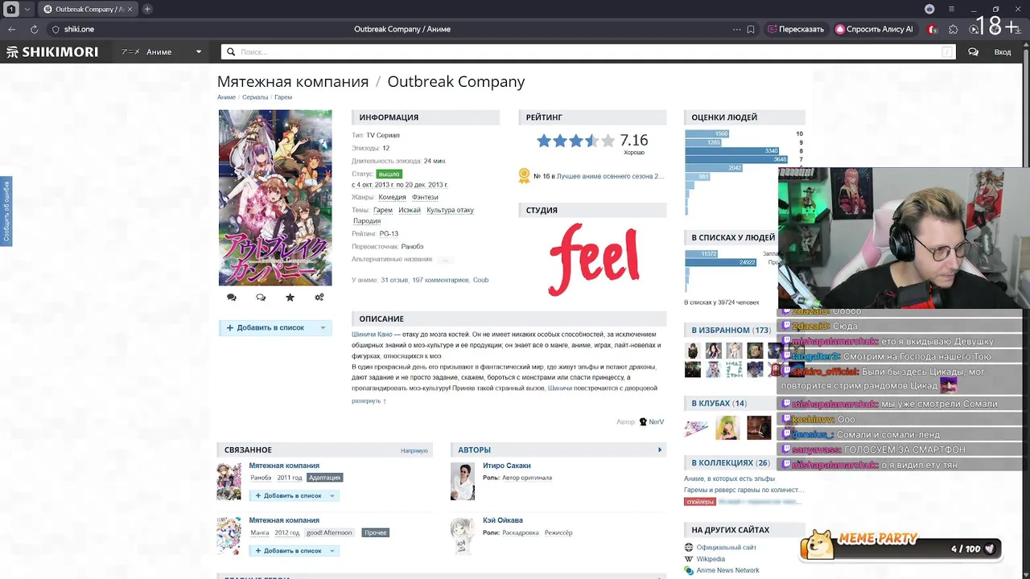The image size is (1030, 579).
Task: Click the browser back arrow
Action: point(12,29)
